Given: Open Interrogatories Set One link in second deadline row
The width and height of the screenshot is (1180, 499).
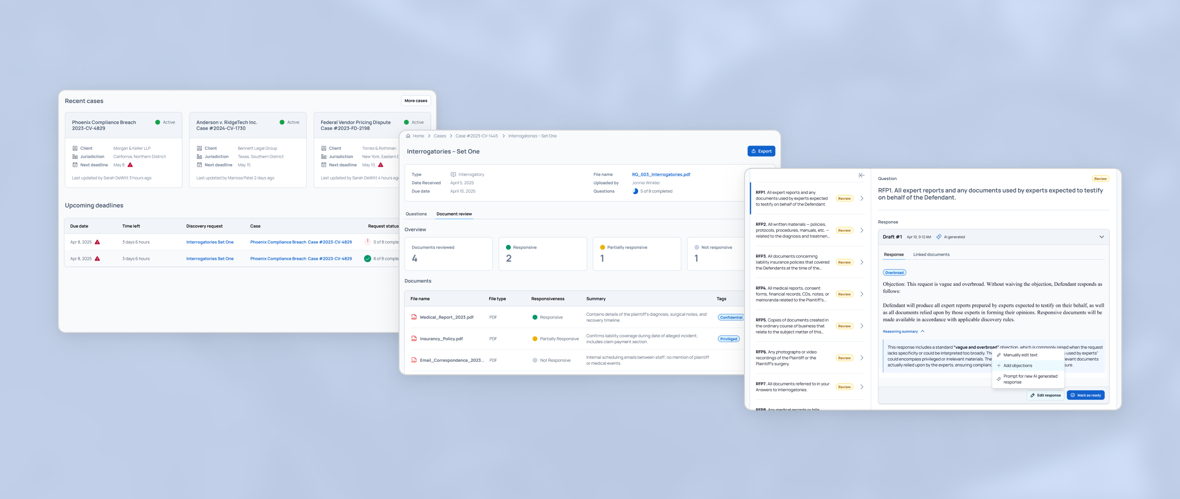Looking at the screenshot, I should pos(210,259).
